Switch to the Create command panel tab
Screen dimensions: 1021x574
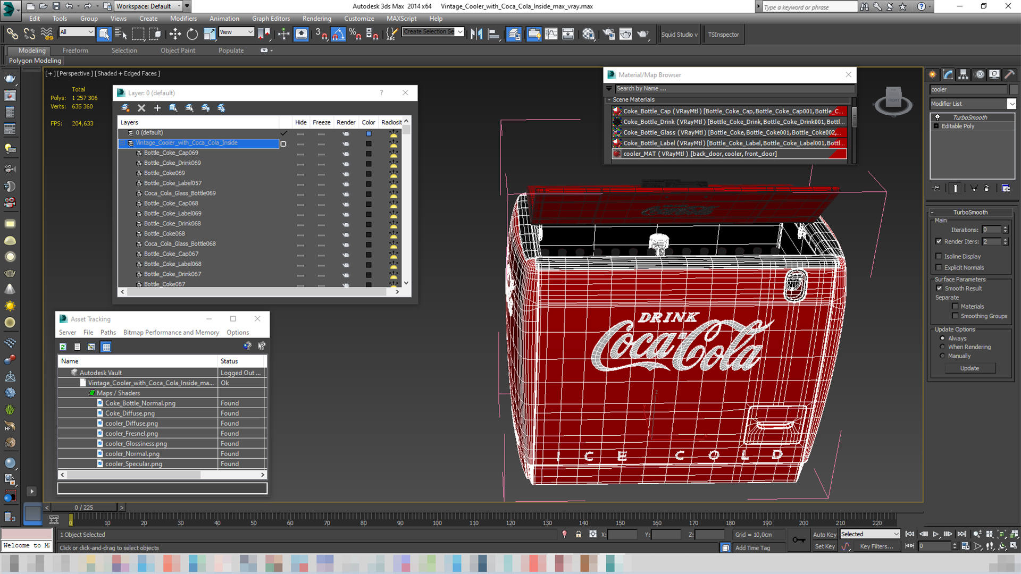932,74
